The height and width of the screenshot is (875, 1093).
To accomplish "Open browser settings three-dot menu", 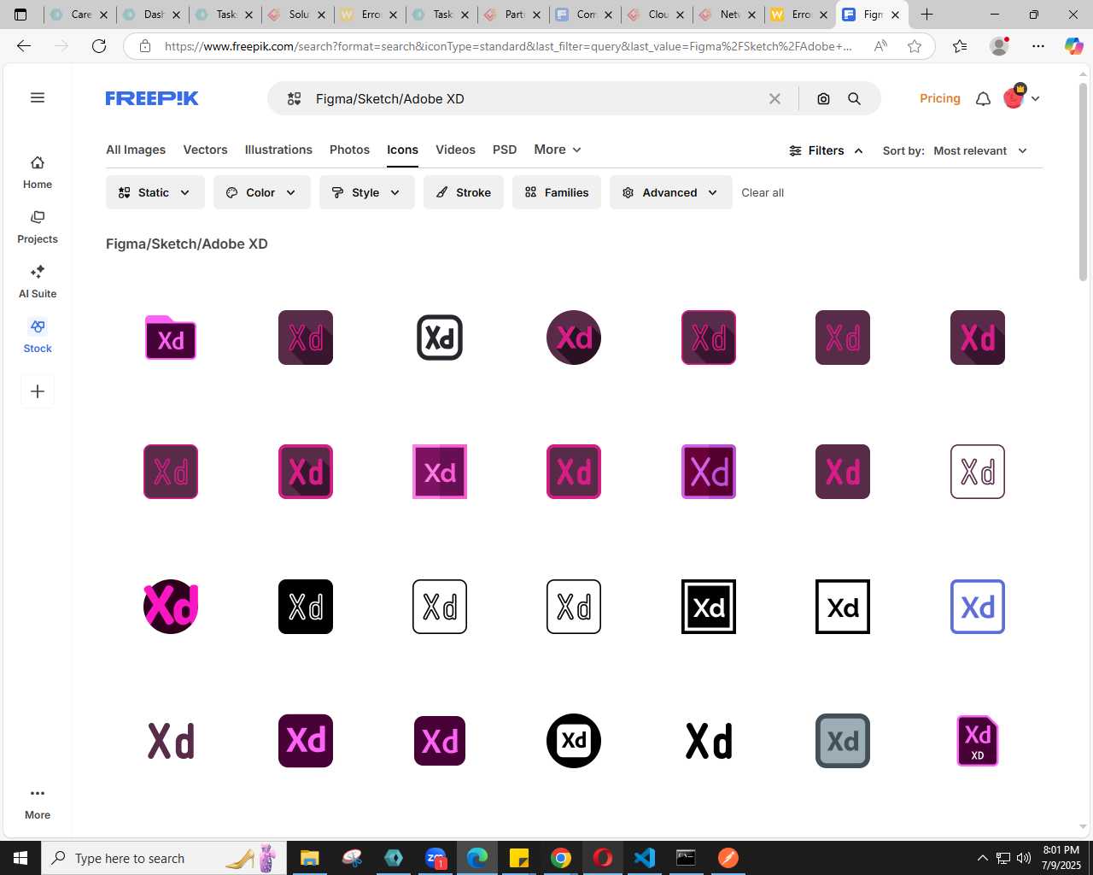I will pyautogui.click(x=1038, y=46).
